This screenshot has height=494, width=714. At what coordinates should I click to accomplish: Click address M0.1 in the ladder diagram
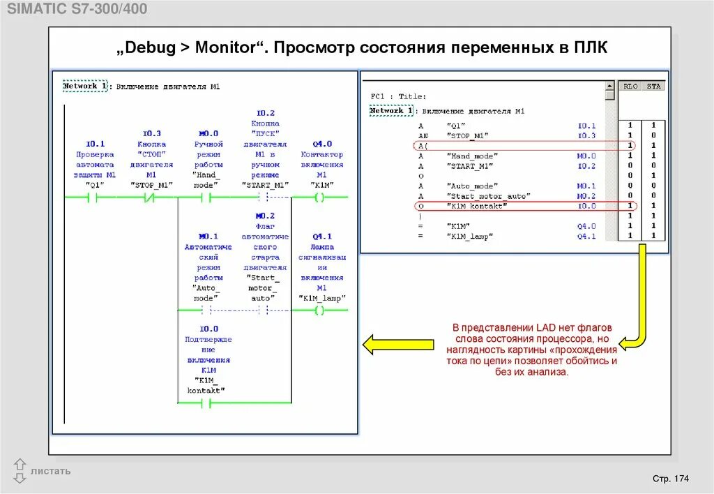pyautogui.click(x=208, y=237)
